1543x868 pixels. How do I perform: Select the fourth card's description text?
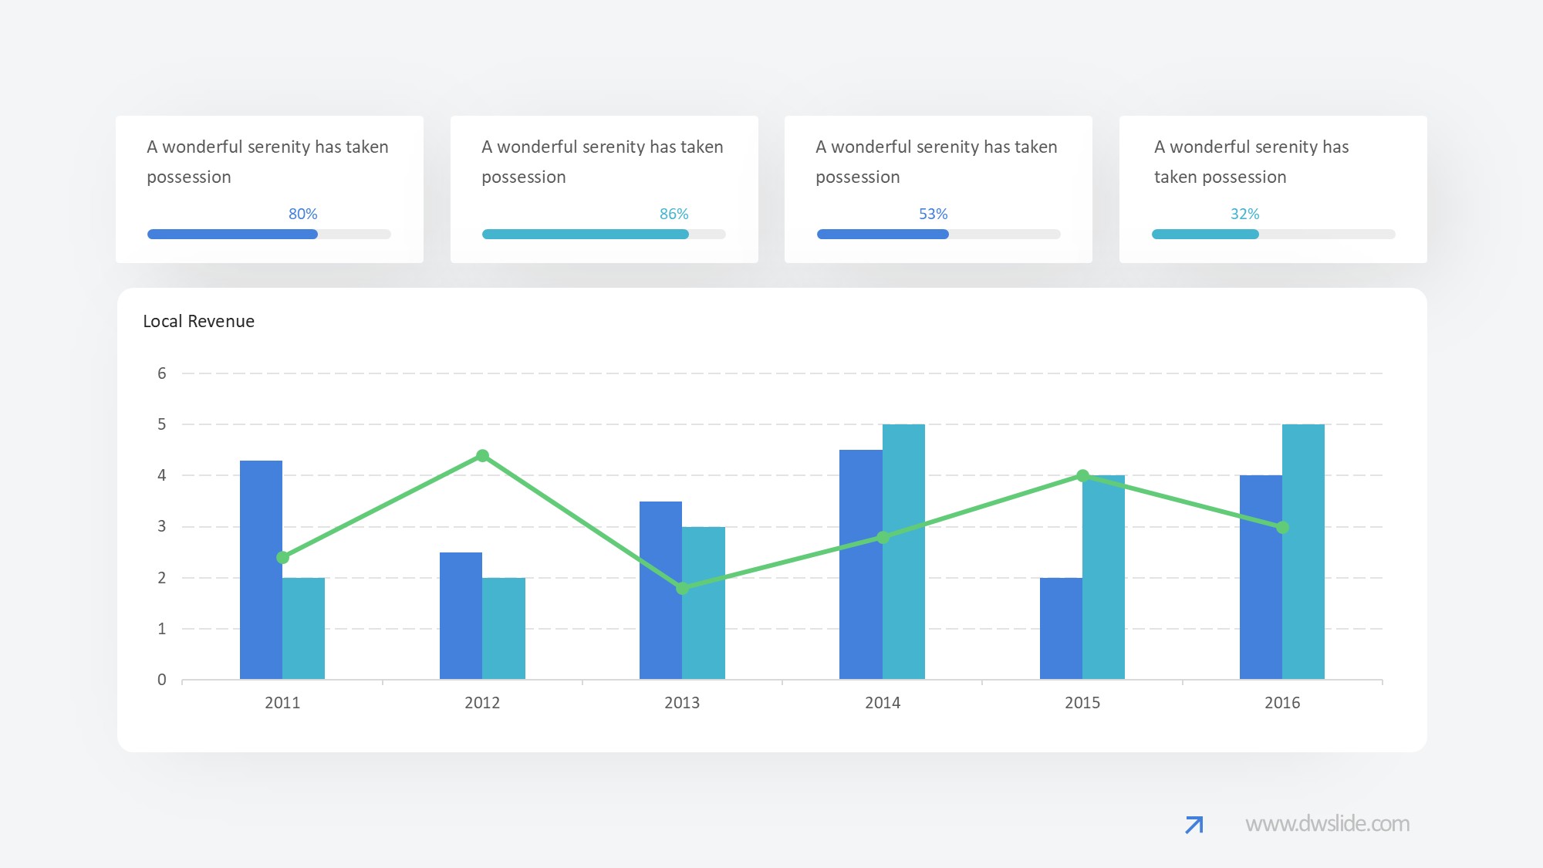(x=1251, y=162)
